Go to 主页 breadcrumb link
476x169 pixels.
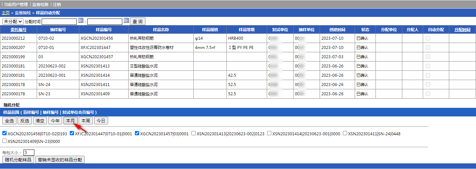pos(6,13)
